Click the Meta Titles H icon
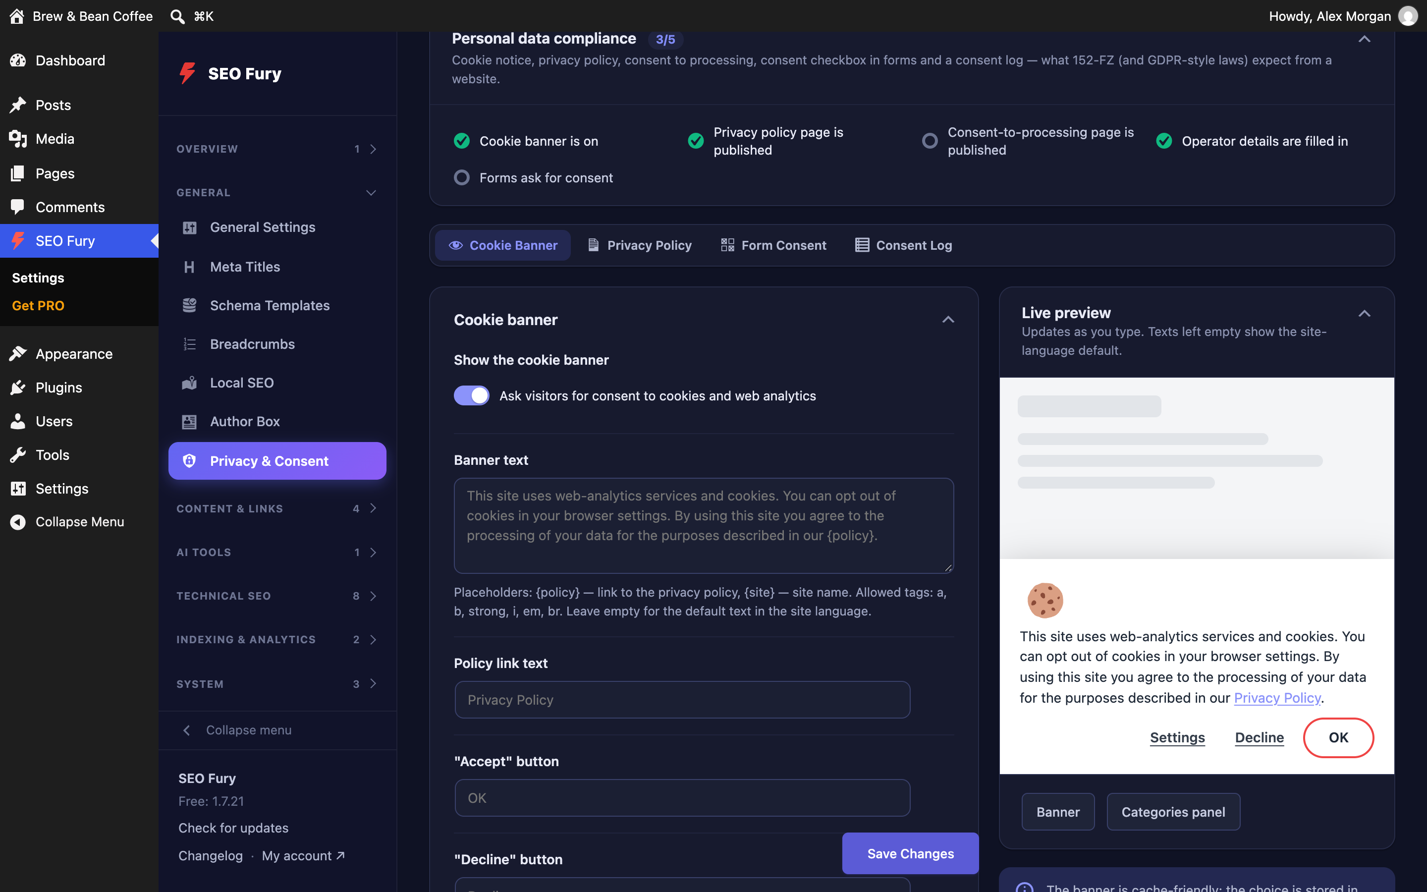This screenshot has width=1427, height=892. (189, 267)
